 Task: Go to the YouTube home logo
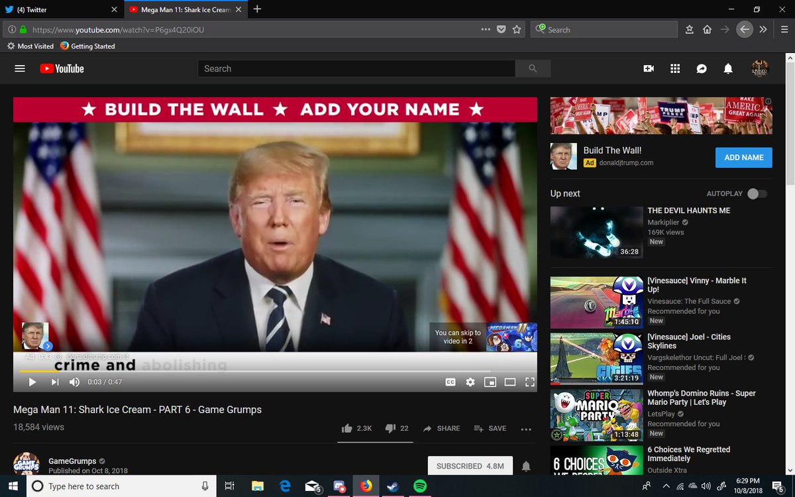point(62,68)
